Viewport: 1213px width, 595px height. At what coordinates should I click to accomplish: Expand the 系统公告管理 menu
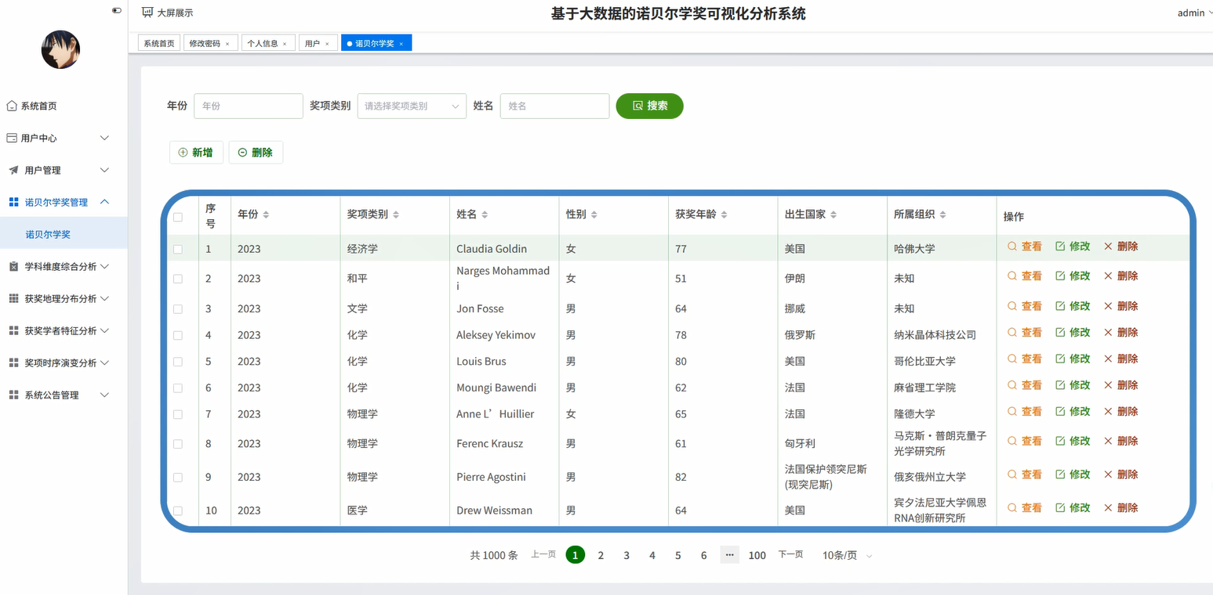point(64,395)
